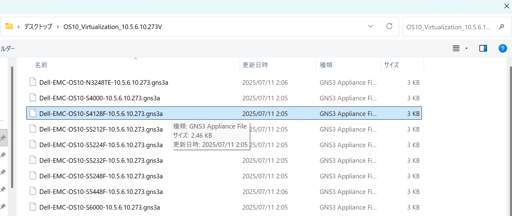Sort by the サイズ column header
Image resolution: width=512 pixels, height=216 pixels.
(391, 65)
